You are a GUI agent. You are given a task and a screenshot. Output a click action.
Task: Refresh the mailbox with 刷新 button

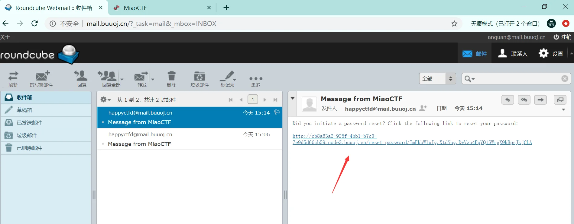point(13,79)
